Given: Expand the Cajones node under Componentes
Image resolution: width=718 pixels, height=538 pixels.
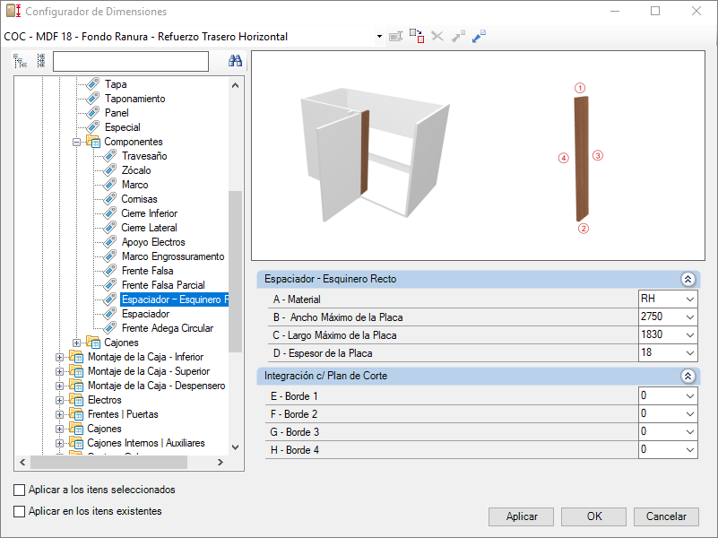Looking at the screenshot, I should (76, 343).
